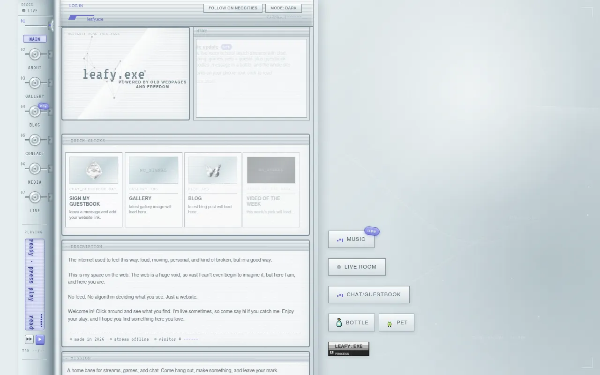Click the BOTTLE button
Image resolution: width=600 pixels, height=375 pixels.
352,322
